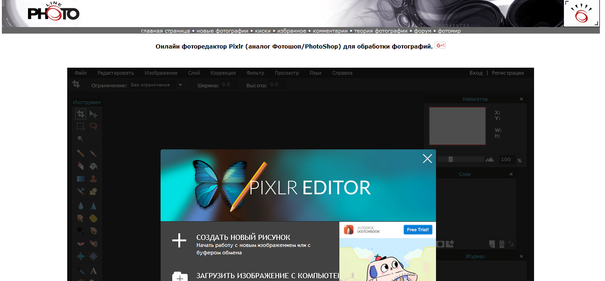The image size is (605, 281).
Task: Select the Sharpen tool
Action: pos(93,206)
